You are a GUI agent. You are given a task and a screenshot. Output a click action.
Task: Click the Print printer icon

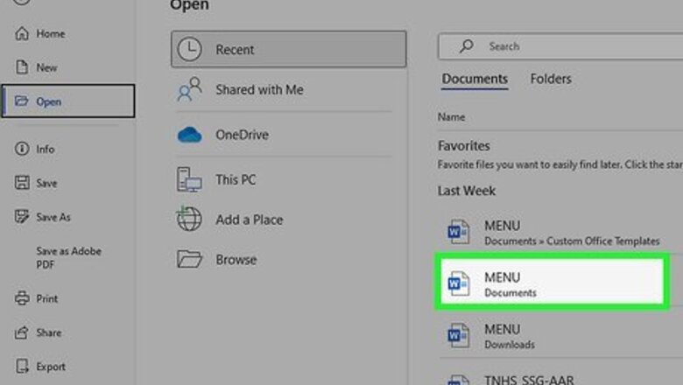click(22, 298)
